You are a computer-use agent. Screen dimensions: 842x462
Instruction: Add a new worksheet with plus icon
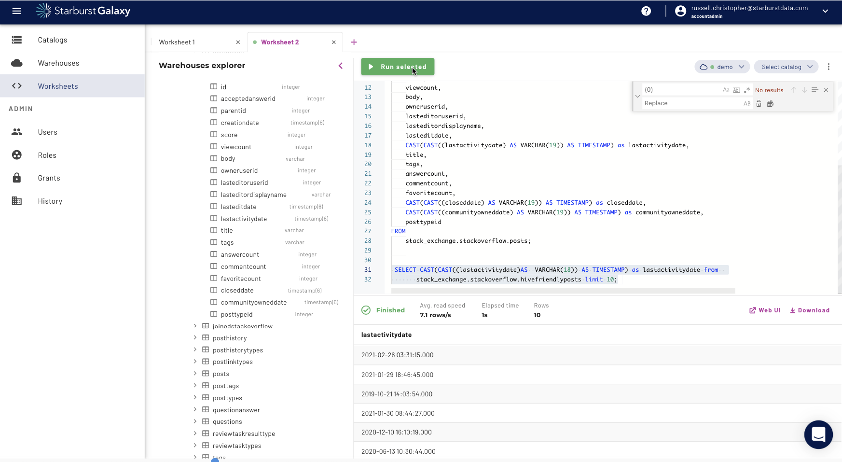tap(354, 42)
